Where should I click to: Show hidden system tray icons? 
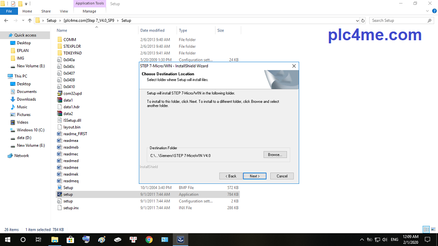coord(361,239)
